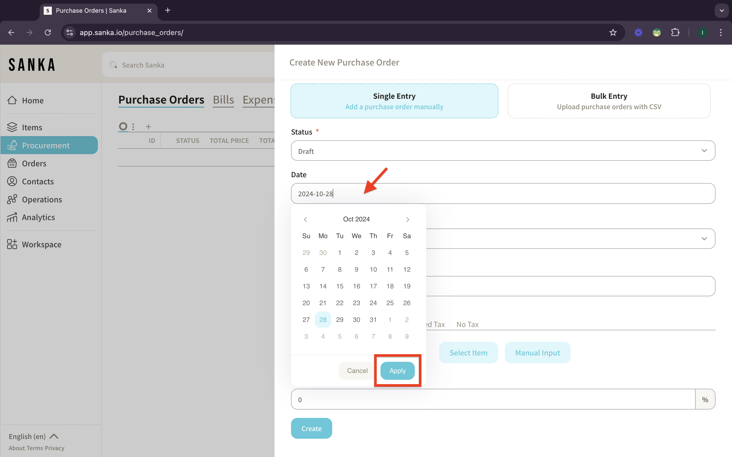Expand English language selector
Image resolution: width=732 pixels, height=457 pixels.
click(x=33, y=436)
